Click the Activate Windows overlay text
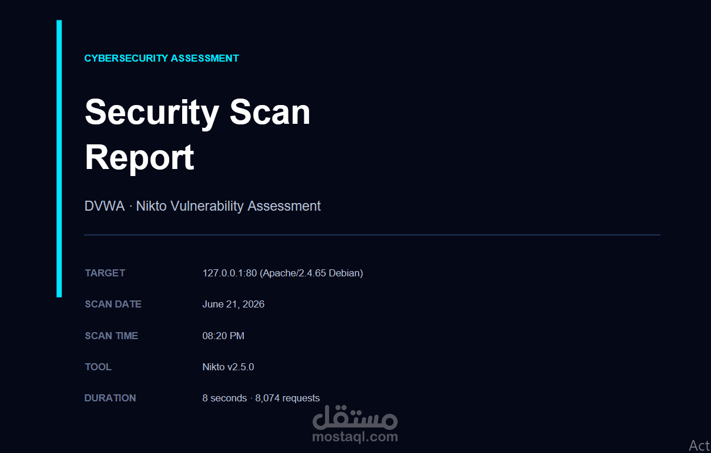Viewport: 711px width, 453px height. 699,445
